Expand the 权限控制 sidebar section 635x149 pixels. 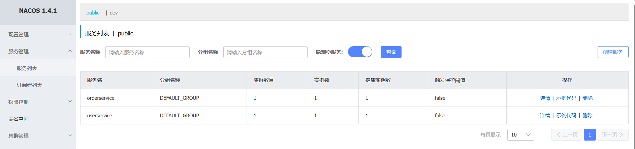pos(38,102)
